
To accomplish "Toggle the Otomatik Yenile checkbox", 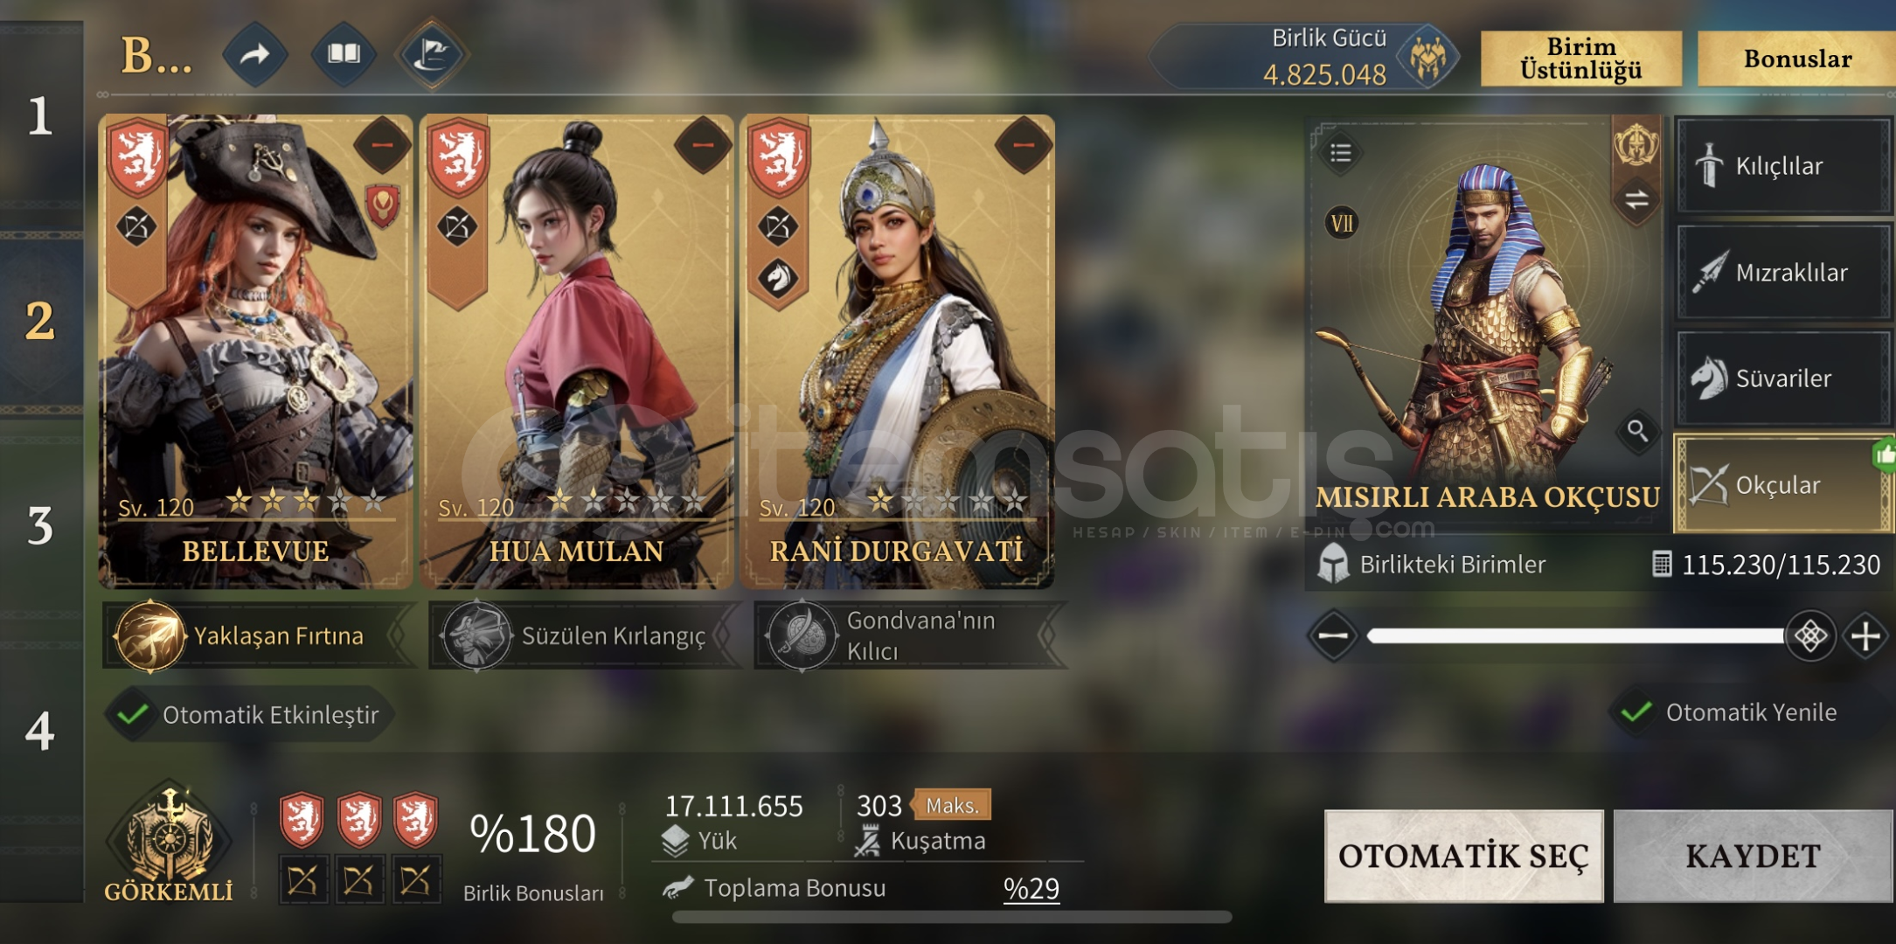I will coord(1636,712).
